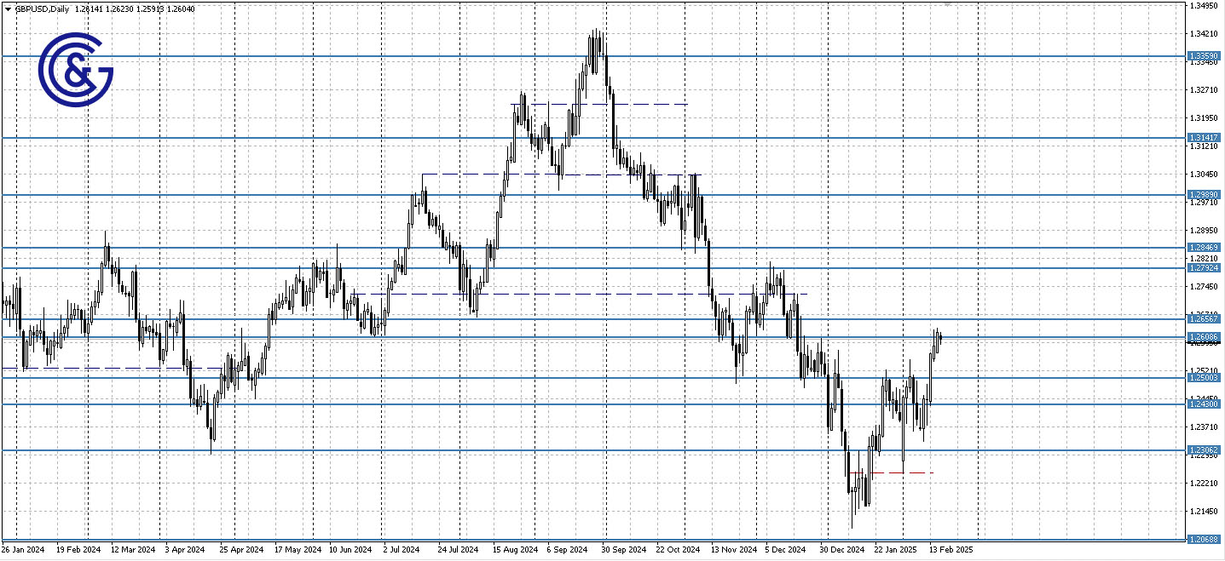
Task: Select the 30 Sep 2024 date label
Action: click(x=623, y=550)
